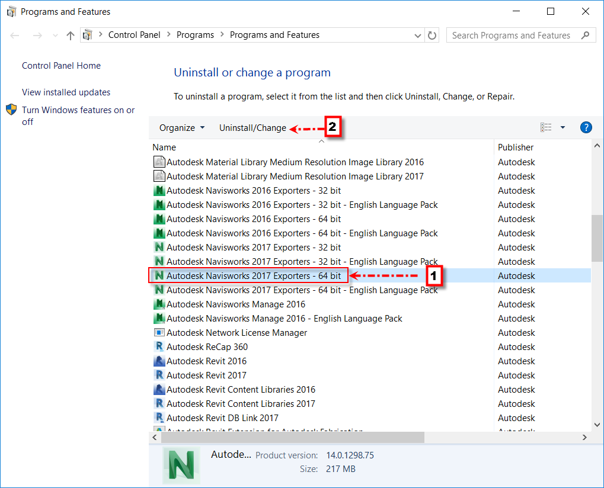Open the Organize dropdown menu

181,128
